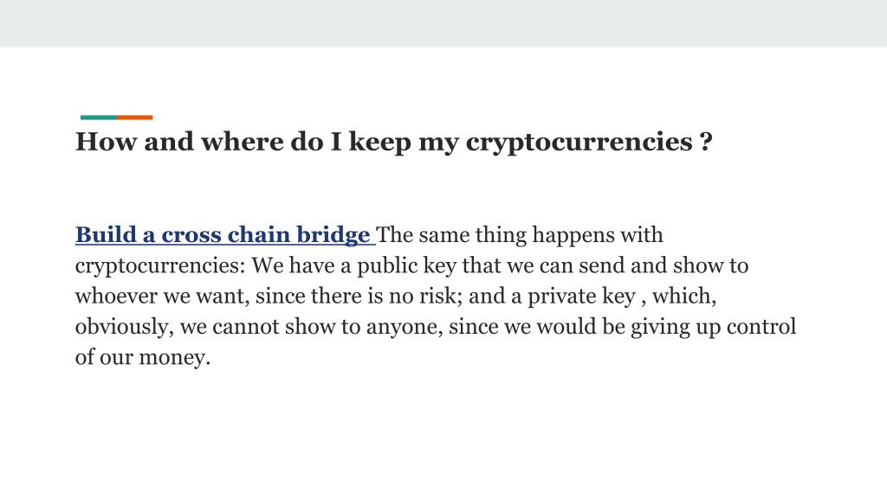
Task: Click the word "Build" in the hyperlink
Action: tap(107, 235)
